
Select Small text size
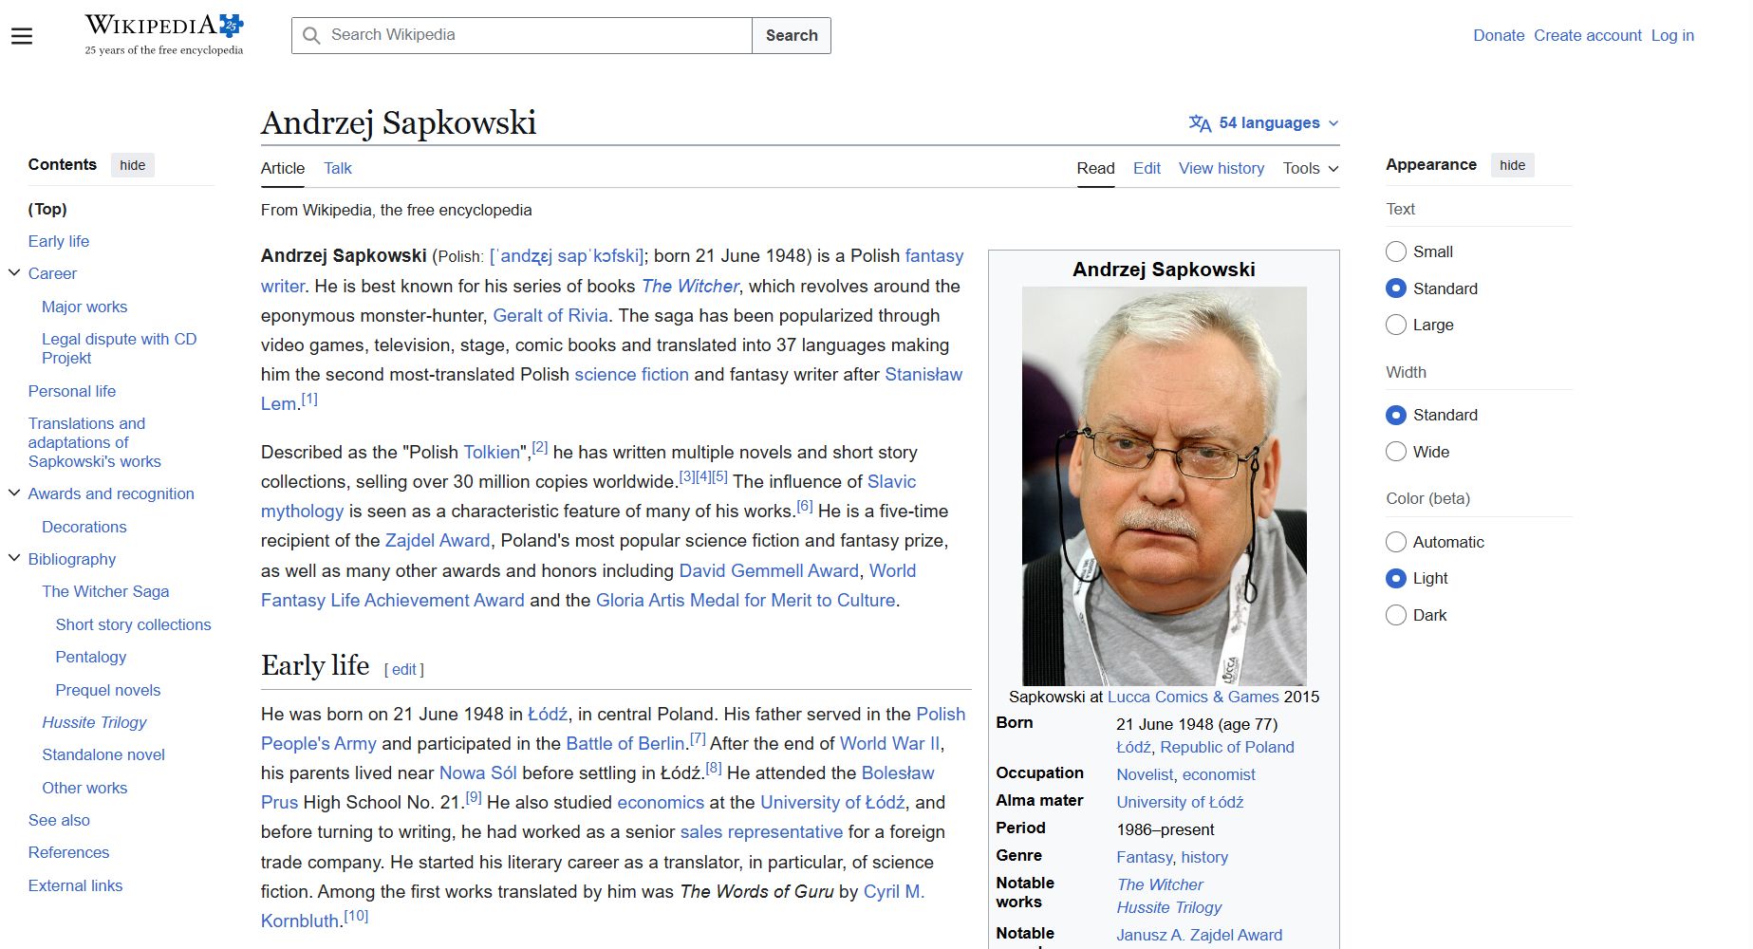1396,251
